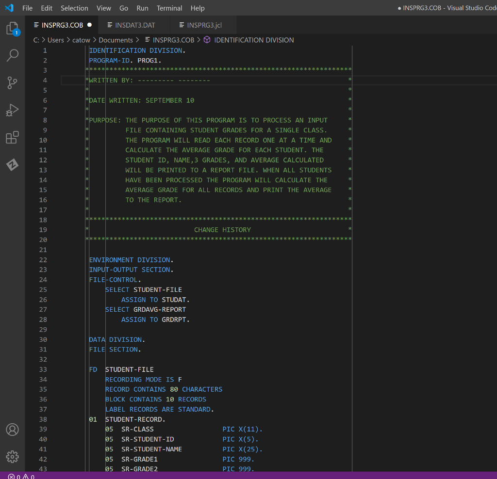
Task: Open the Manage gear icon
Action: 13,456
